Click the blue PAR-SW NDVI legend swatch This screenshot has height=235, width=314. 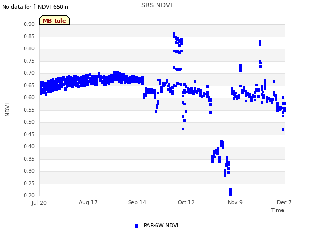[136, 226]
